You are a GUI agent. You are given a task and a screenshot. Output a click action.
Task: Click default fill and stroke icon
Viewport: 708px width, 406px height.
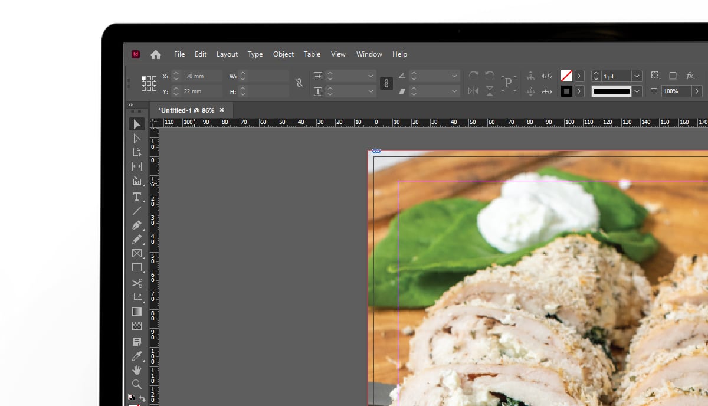point(132,398)
